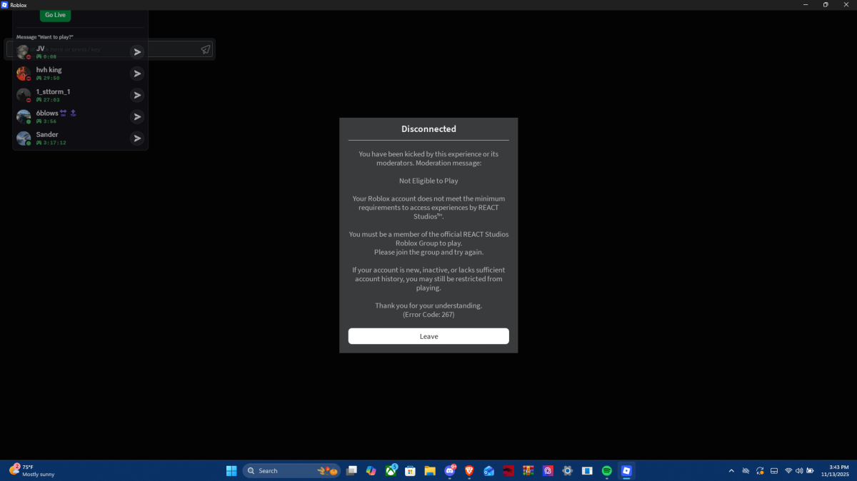
Task: Click hvh king's avatar picture
Action: [24, 74]
